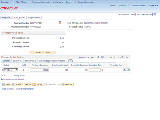Click the grid Find link
This screenshot has height=120, width=160.
coord(93,57)
